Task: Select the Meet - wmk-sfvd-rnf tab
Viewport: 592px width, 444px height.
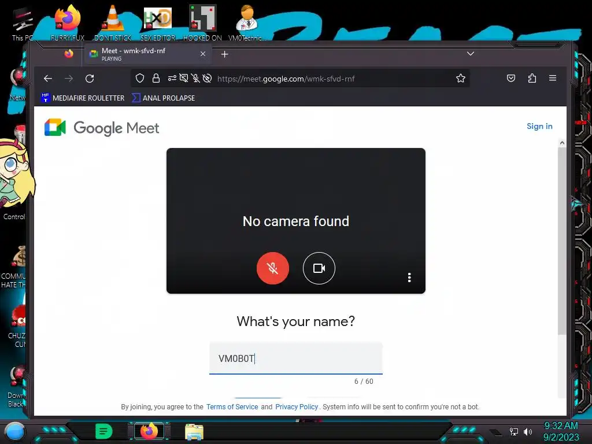Action: click(x=147, y=54)
